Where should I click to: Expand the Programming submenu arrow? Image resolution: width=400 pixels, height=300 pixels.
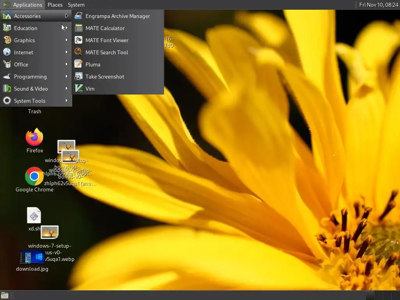pos(66,76)
